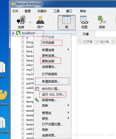Open the Function f(x) toolbar icon
Image resolution: width=116 pixels, height=139 pixels.
pyautogui.click(x=102, y=22)
